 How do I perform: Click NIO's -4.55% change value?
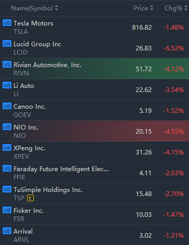click(173, 132)
